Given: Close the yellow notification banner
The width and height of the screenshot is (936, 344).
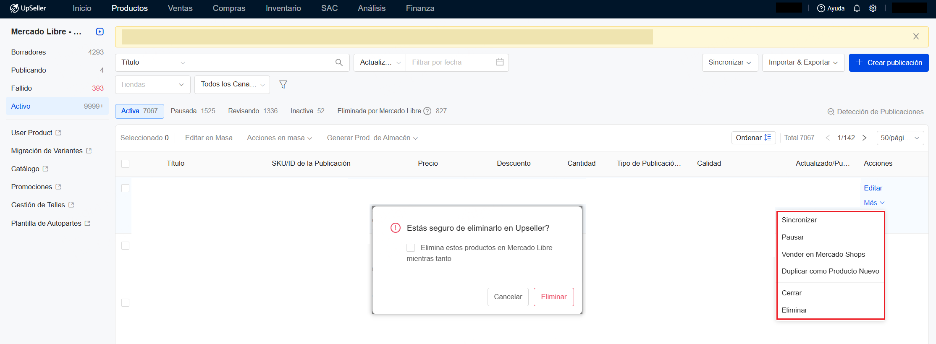Looking at the screenshot, I should 916,36.
